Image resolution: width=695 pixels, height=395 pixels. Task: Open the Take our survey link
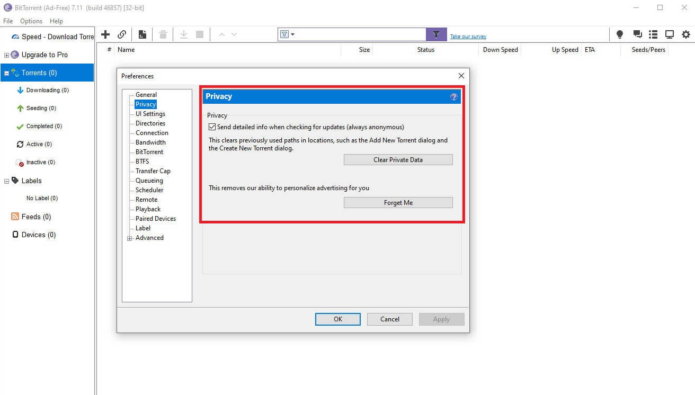(x=468, y=37)
